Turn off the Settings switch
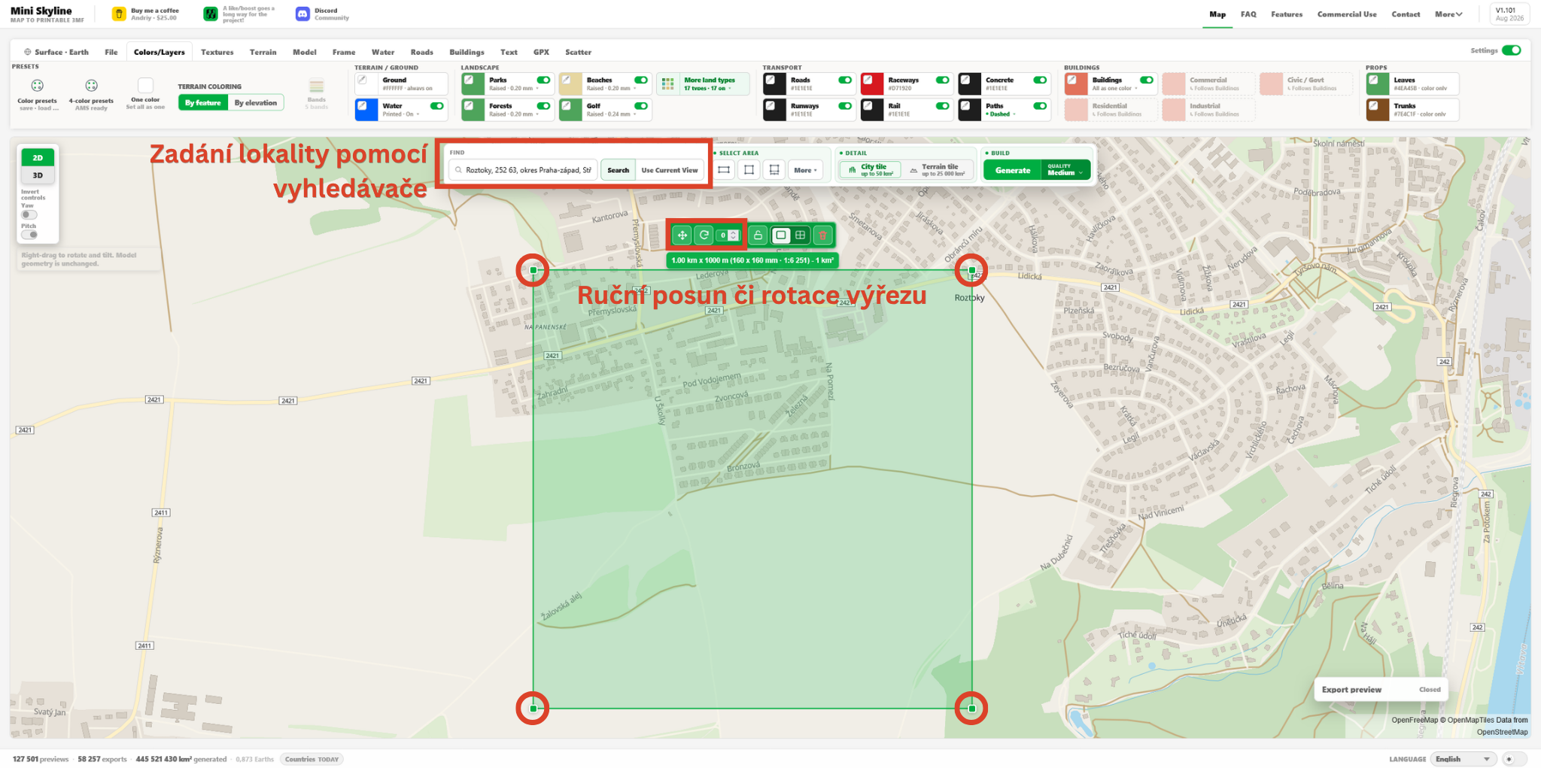 1511,50
